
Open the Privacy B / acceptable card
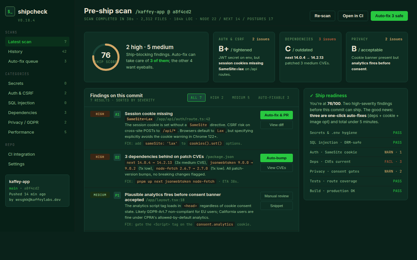[x=377, y=57]
